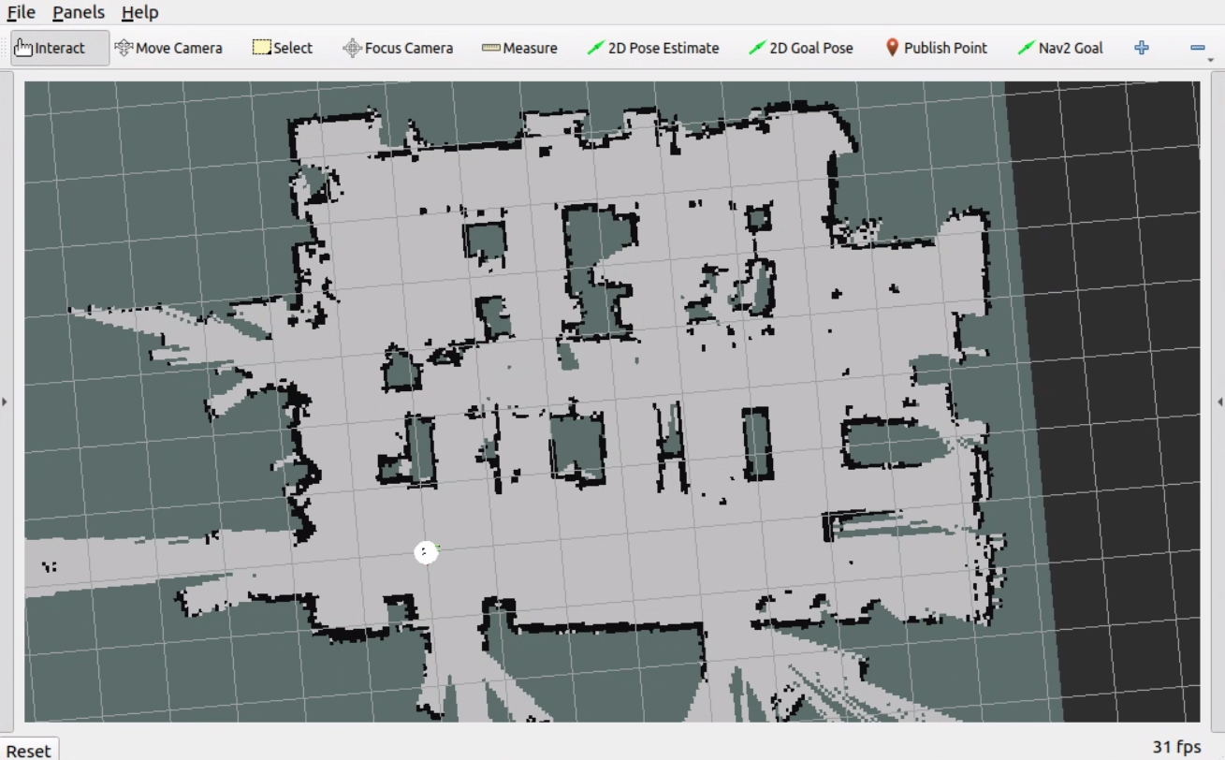Screen dimensions: 1225x760
Task: Expand the right side panel using its arrow
Action: coord(1220,401)
